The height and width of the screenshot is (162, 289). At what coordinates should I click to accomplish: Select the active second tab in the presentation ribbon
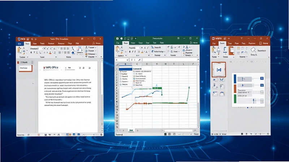coord(222,44)
